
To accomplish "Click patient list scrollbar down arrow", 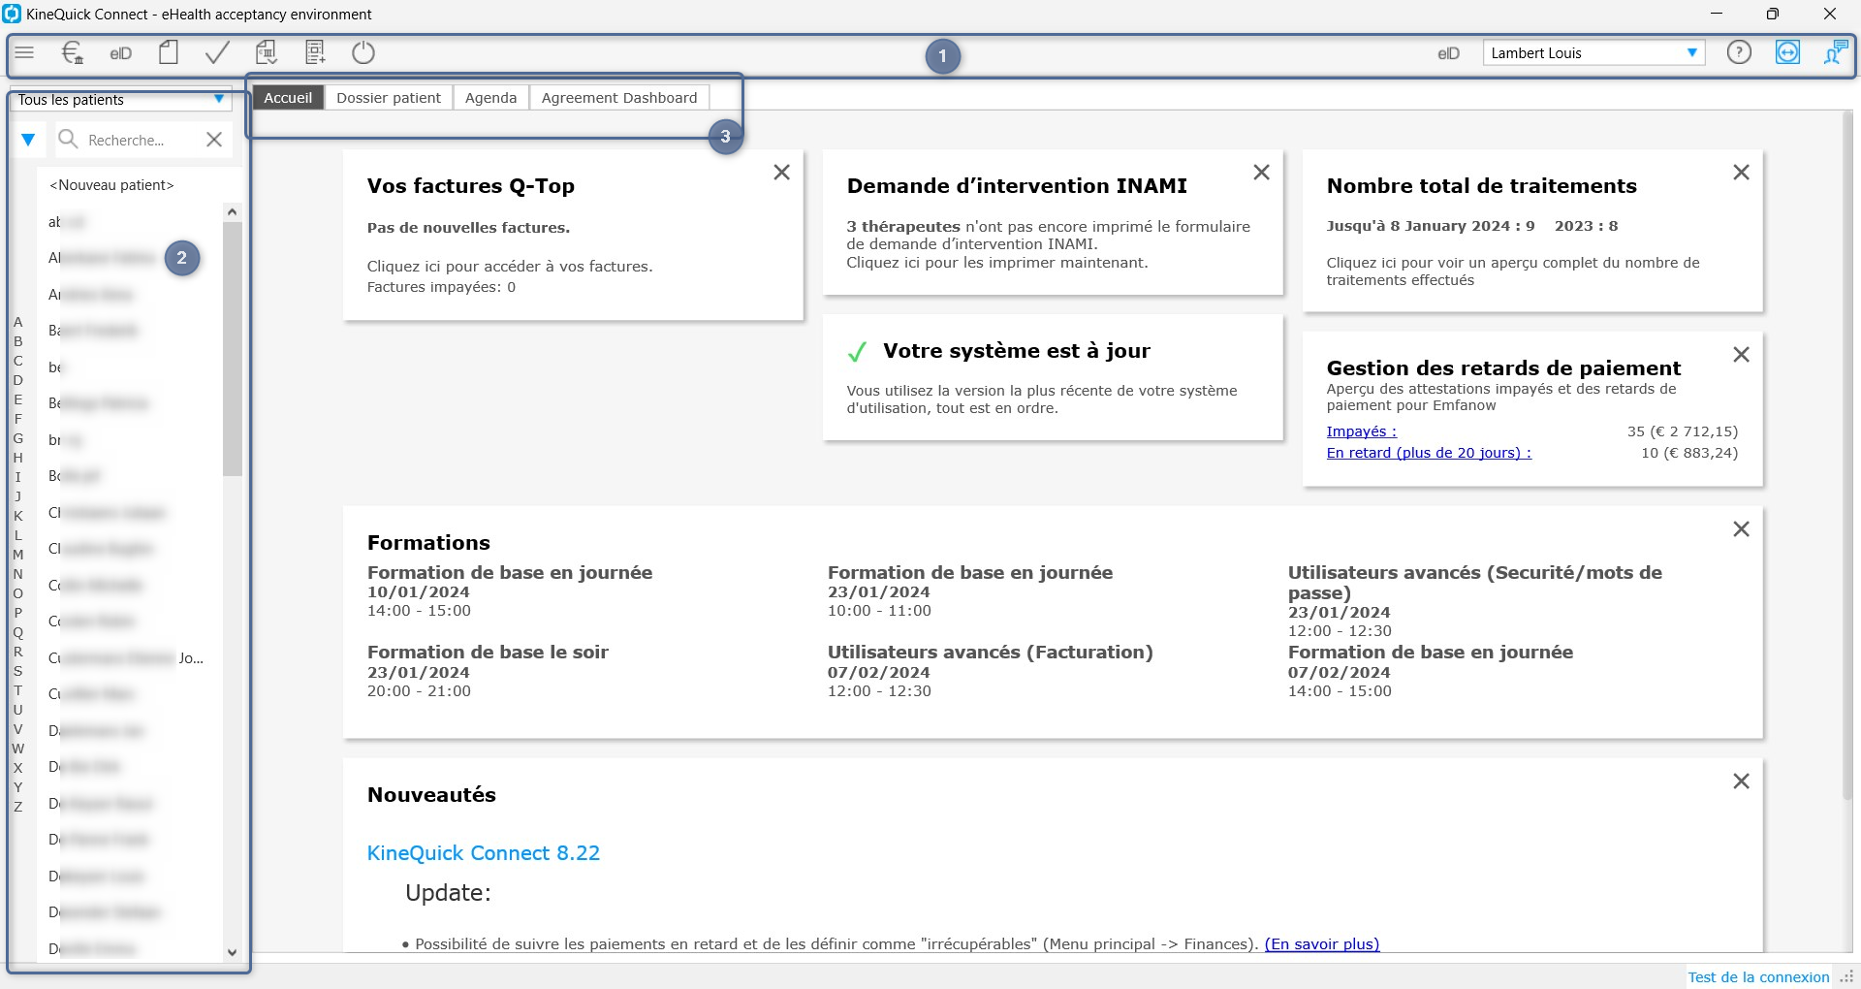I will tap(232, 952).
